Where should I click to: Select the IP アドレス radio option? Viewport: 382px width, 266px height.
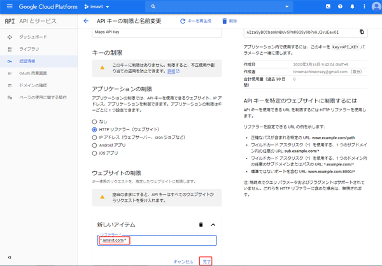pos(94,137)
